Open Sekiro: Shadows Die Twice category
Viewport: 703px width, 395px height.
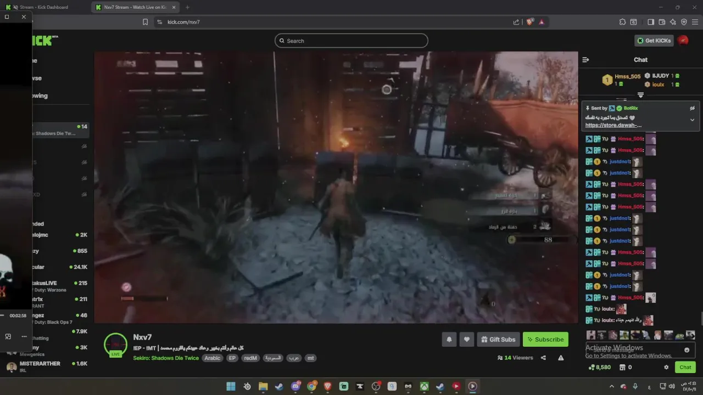166,358
